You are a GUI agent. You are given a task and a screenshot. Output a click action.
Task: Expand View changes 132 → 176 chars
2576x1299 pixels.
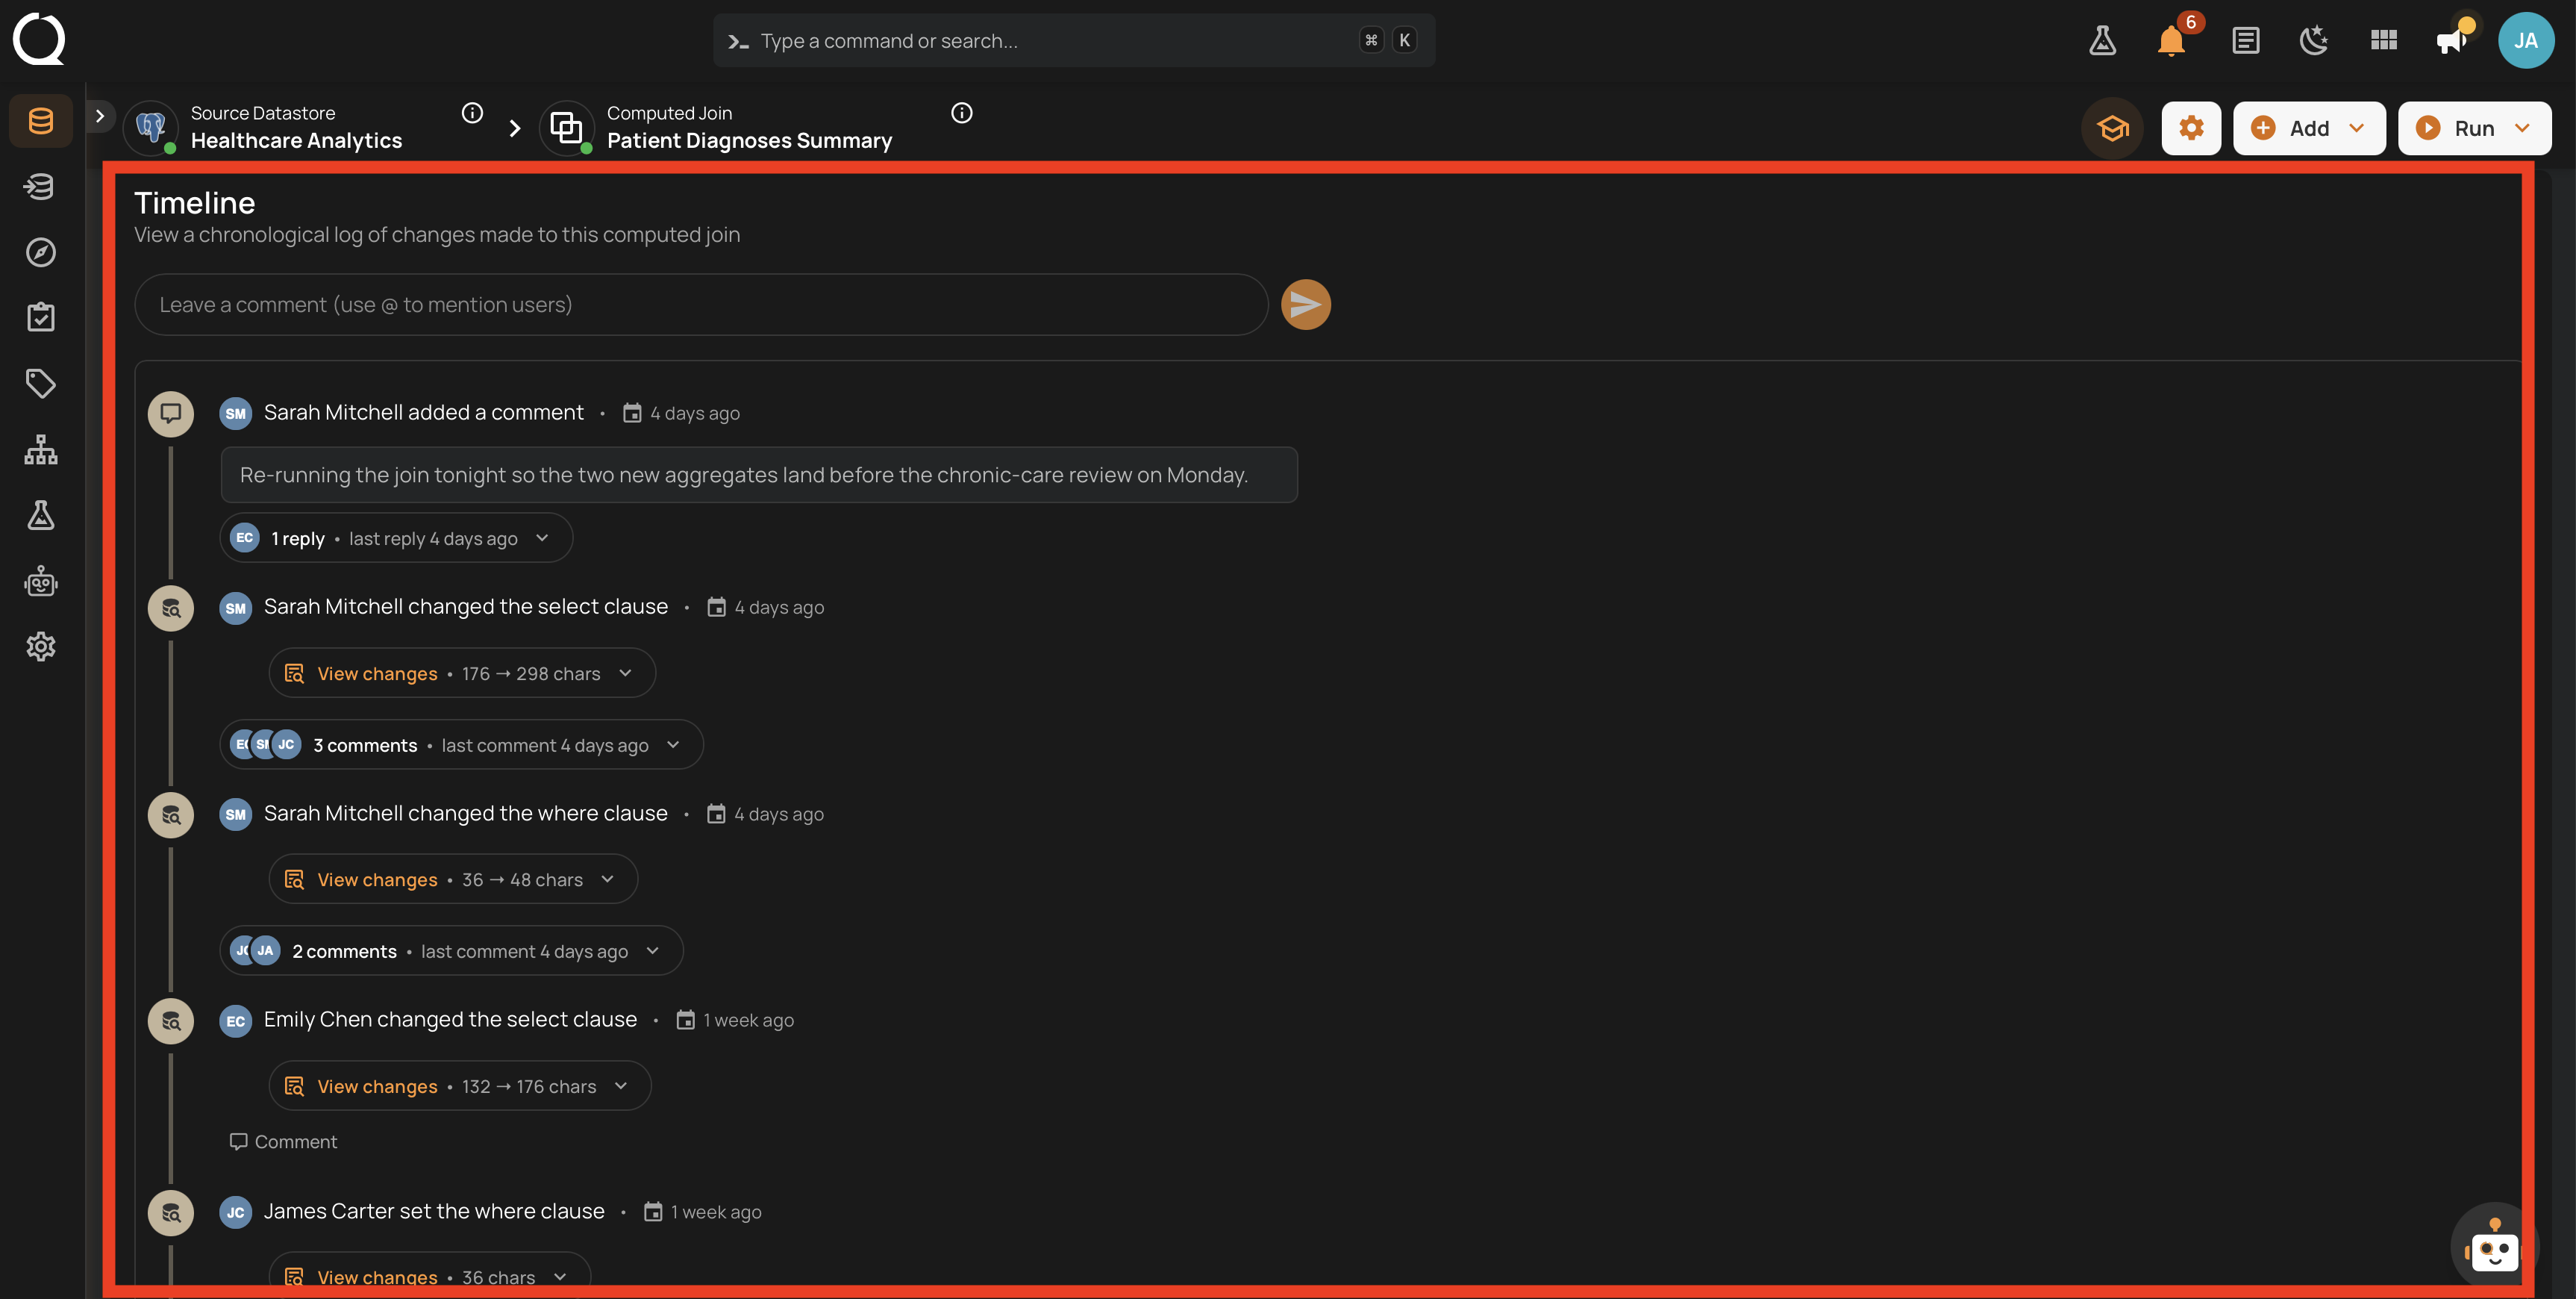(460, 1085)
